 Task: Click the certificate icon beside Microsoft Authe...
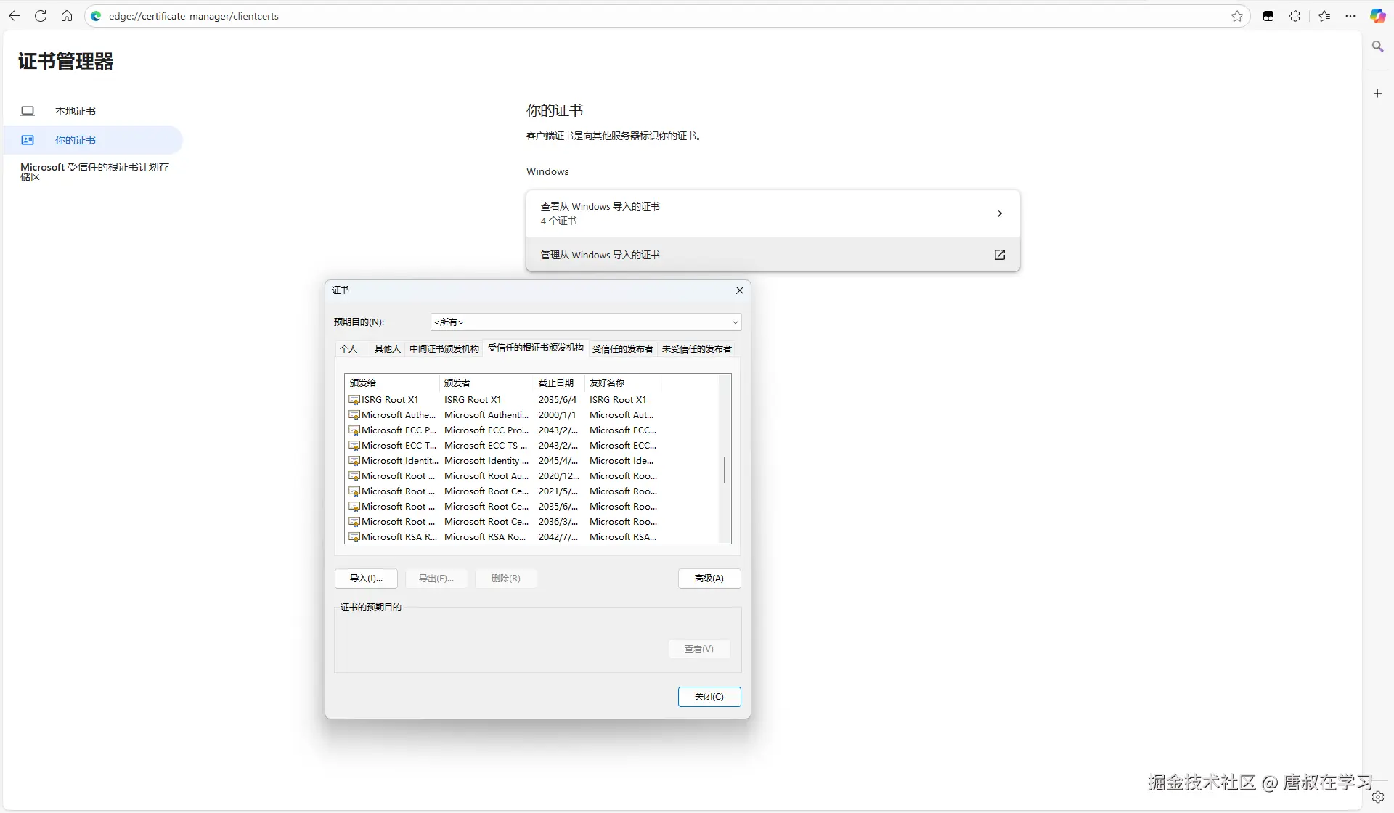point(354,415)
